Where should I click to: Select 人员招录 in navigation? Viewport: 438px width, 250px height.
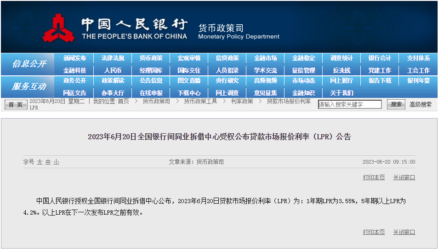(228, 70)
